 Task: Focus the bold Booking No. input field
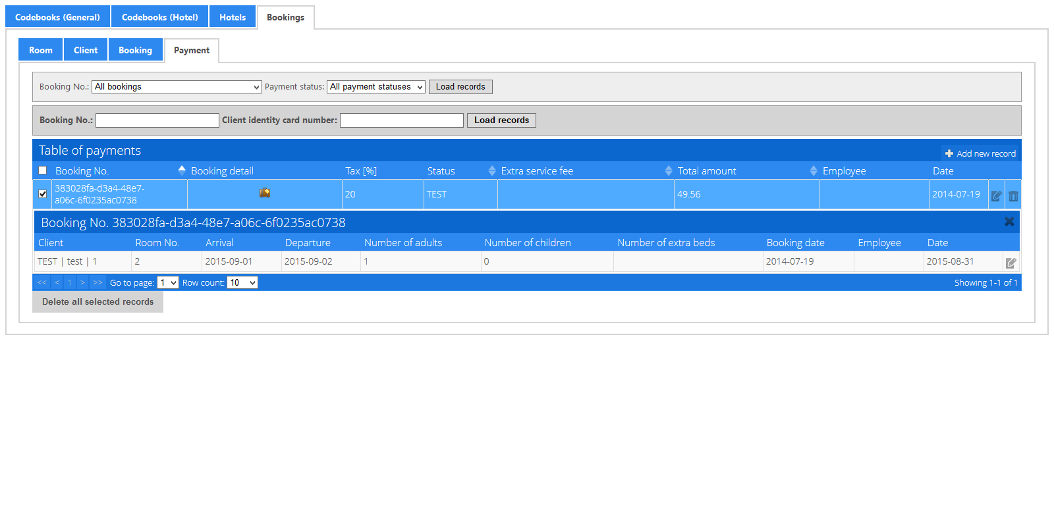click(157, 120)
